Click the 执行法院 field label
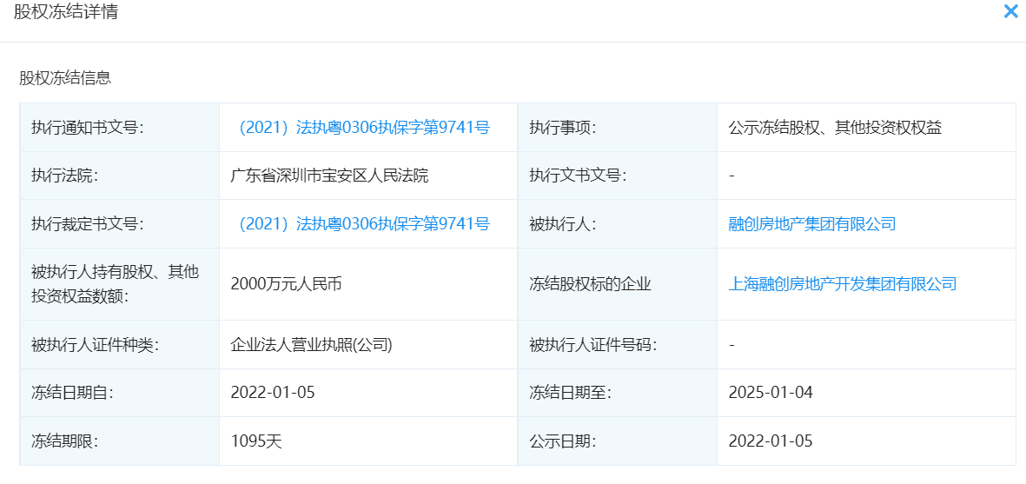1026x484 pixels. pyautogui.click(x=64, y=176)
